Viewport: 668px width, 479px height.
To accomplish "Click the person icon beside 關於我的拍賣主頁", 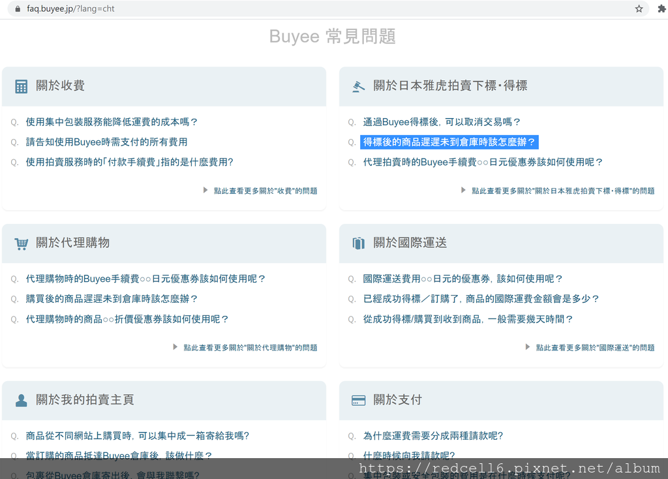I will pyautogui.click(x=21, y=400).
